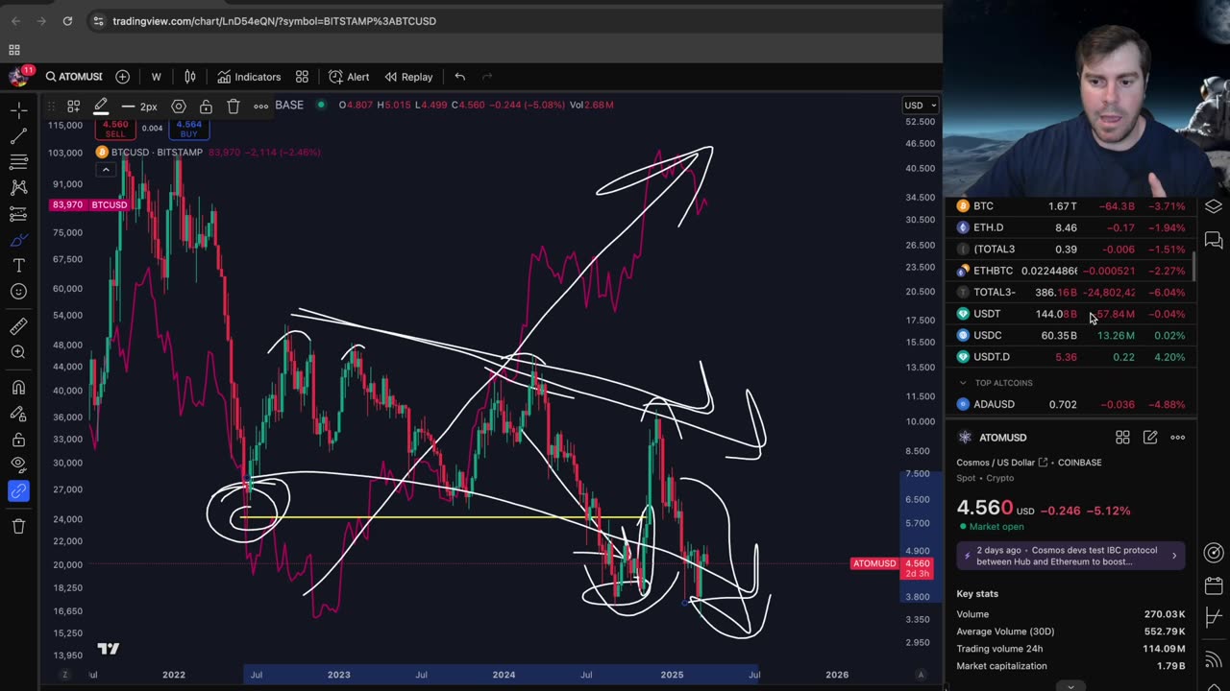Screen dimensions: 1230x691
Task: Lock all drawing tools in sidebar
Action: (18, 440)
